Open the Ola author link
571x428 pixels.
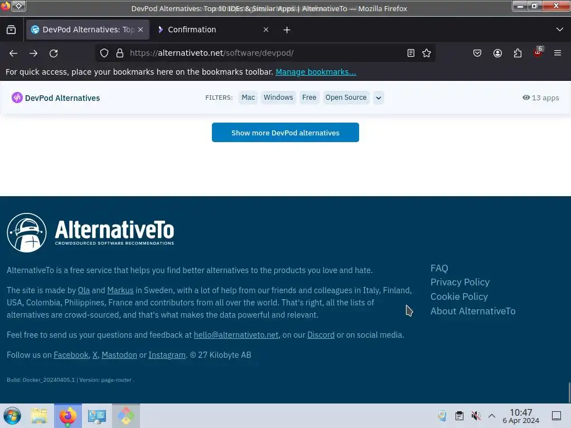(x=84, y=290)
